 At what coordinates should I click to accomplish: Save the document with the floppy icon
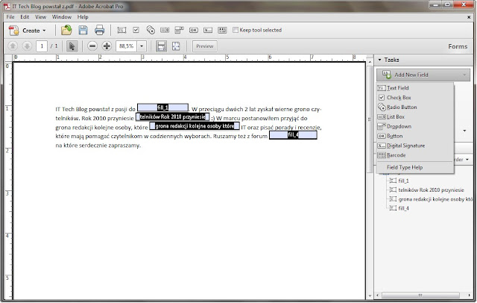[x=83, y=30]
